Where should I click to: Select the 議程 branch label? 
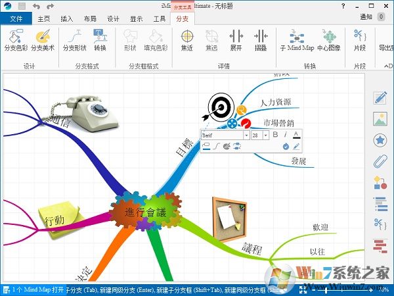point(252,249)
